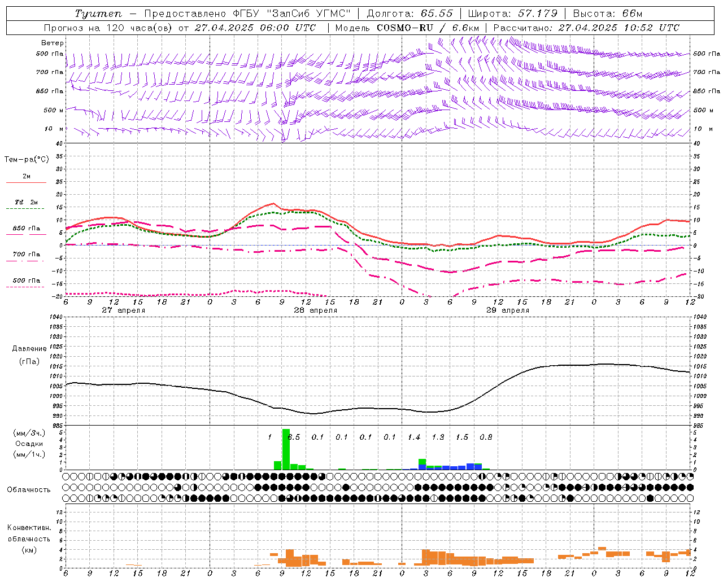Select the "Тем-ра(°C)" panel label
723x578 pixels.
(27, 160)
